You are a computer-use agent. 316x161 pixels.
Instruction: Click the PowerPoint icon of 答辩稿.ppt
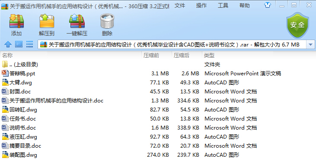tap(5, 73)
